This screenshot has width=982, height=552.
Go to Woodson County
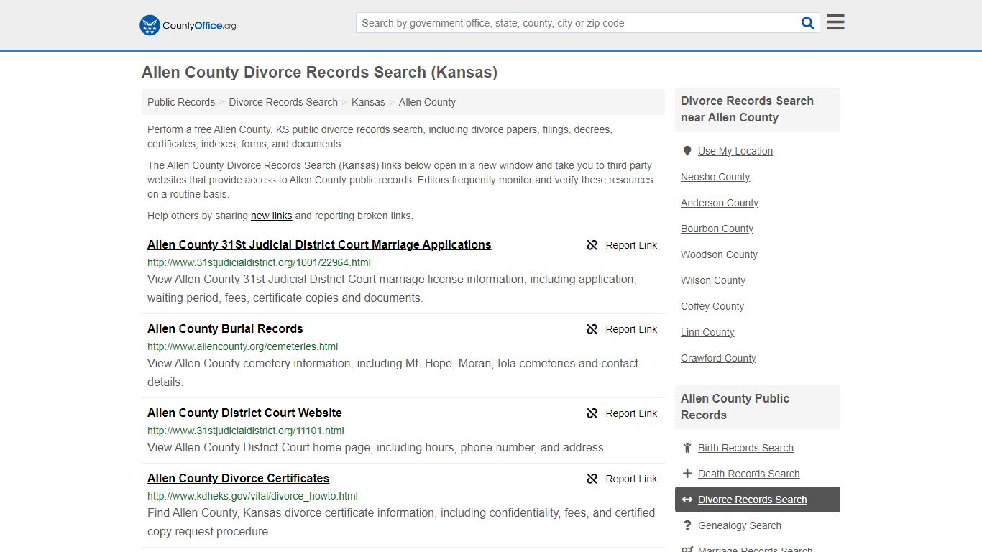(x=719, y=254)
